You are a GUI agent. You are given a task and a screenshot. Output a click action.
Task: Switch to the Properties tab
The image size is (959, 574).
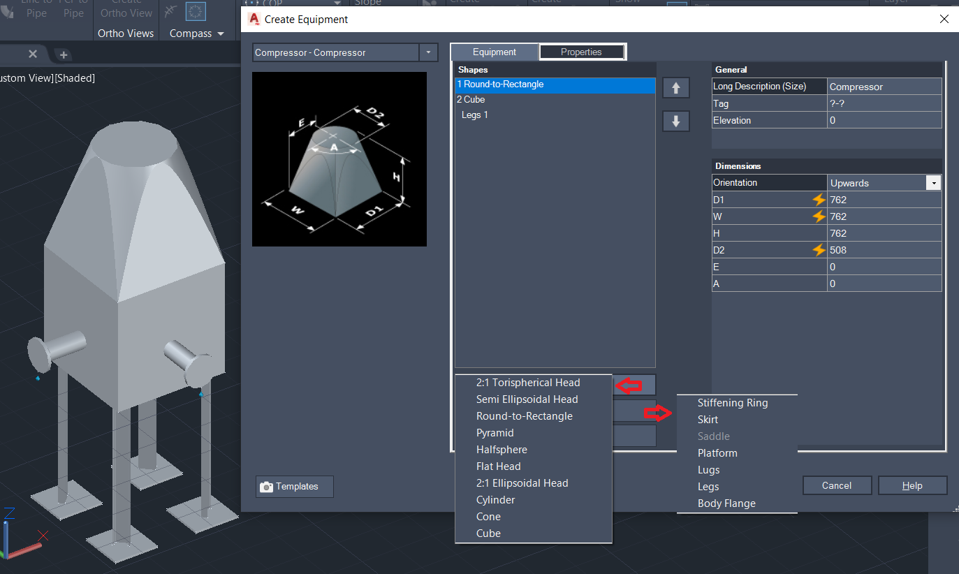[581, 52]
